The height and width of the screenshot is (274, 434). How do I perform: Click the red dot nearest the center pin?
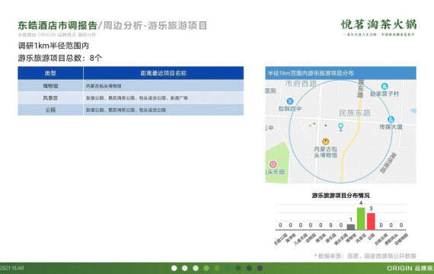(x=326, y=126)
